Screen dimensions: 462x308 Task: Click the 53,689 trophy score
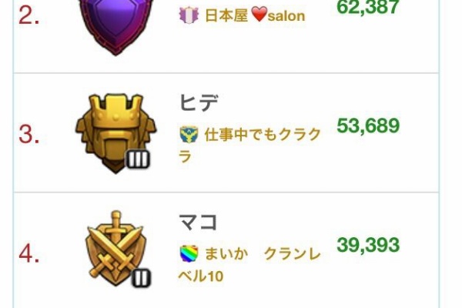(x=368, y=126)
